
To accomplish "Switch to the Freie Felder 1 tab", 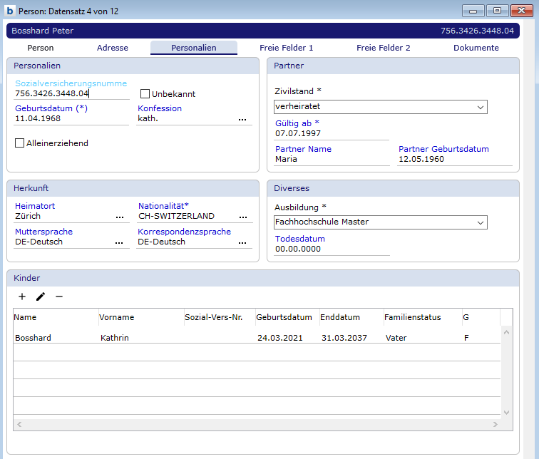I will tap(286, 48).
